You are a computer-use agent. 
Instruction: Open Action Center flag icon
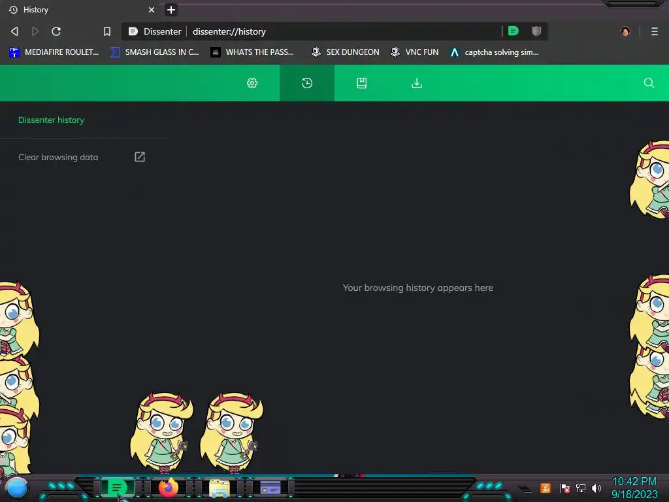tap(565, 488)
